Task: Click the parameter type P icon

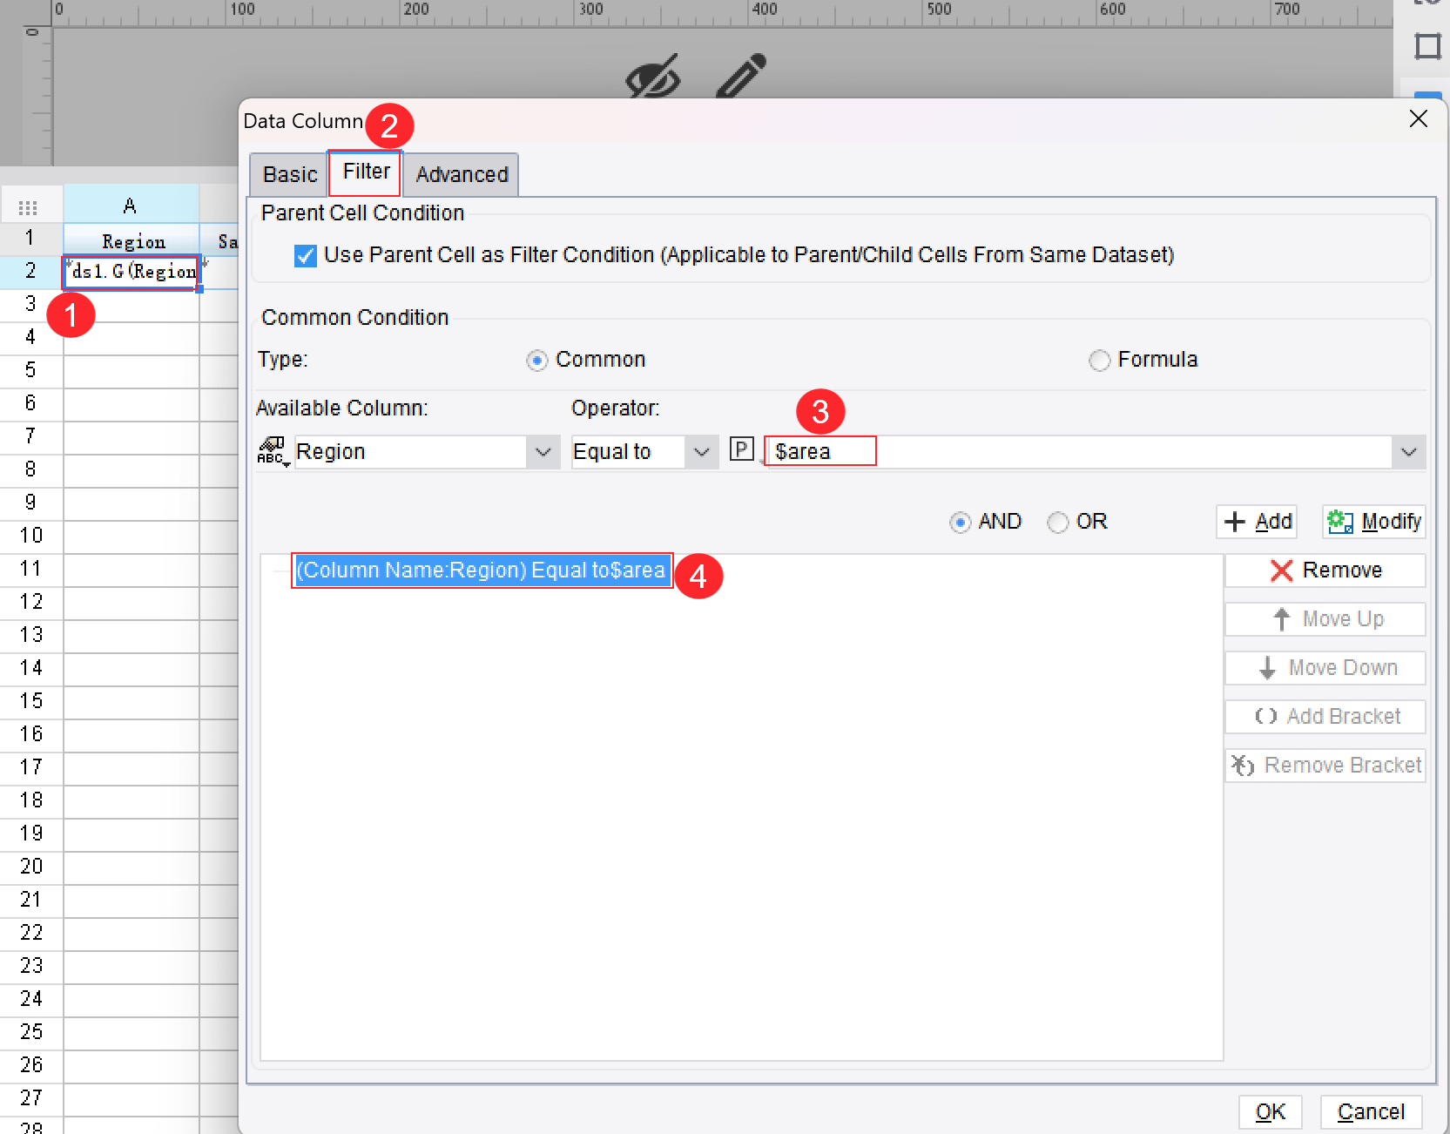Action: [x=741, y=449]
